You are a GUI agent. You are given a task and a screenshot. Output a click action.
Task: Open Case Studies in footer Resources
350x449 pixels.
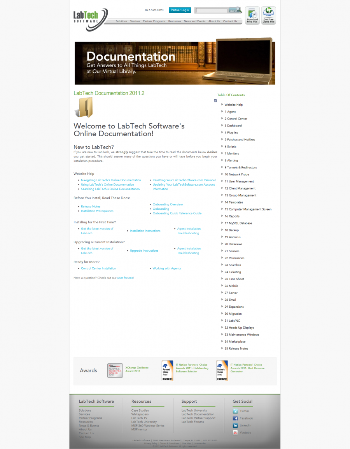pyautogui.click(x=140, y=410)
